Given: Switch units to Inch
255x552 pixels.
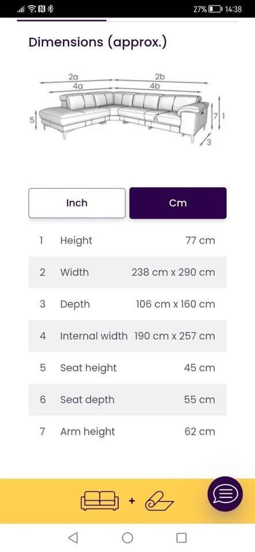Looking at the screenshot, I should [x=77, y=203].
